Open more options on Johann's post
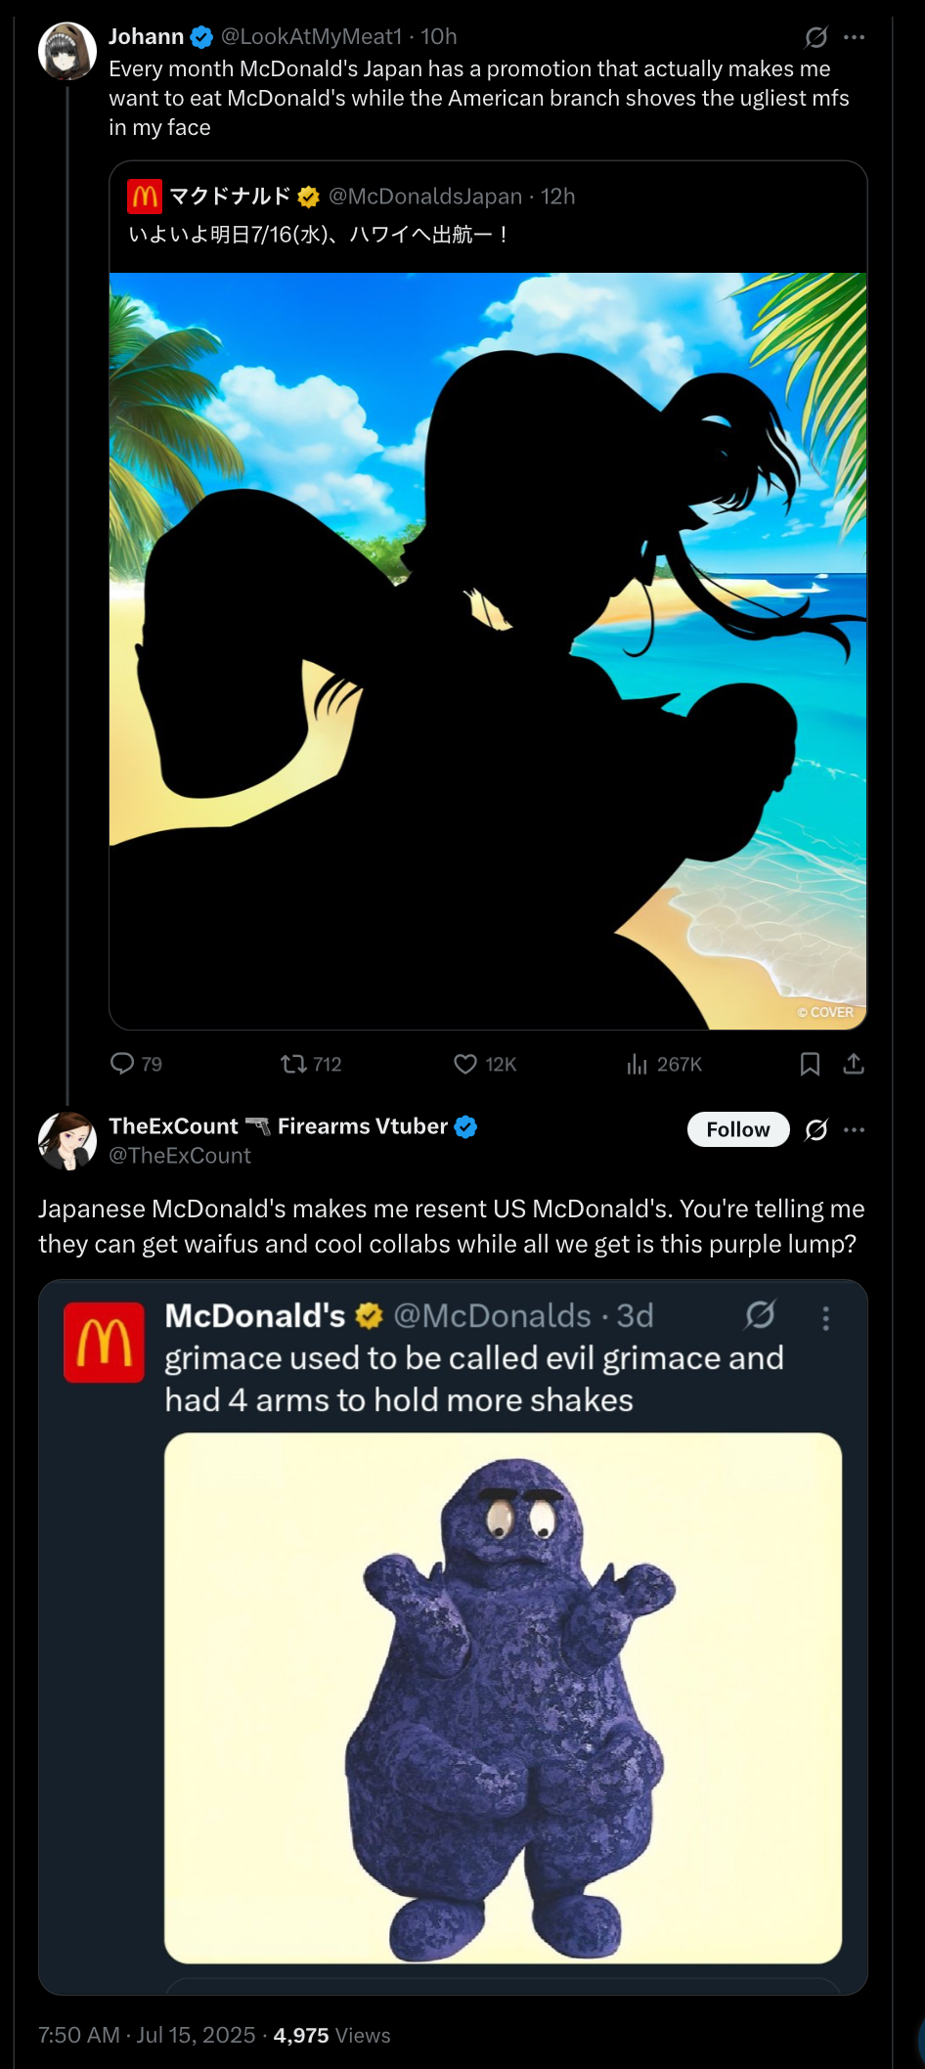The image size is (925, 2069). [x=854, y=37]
